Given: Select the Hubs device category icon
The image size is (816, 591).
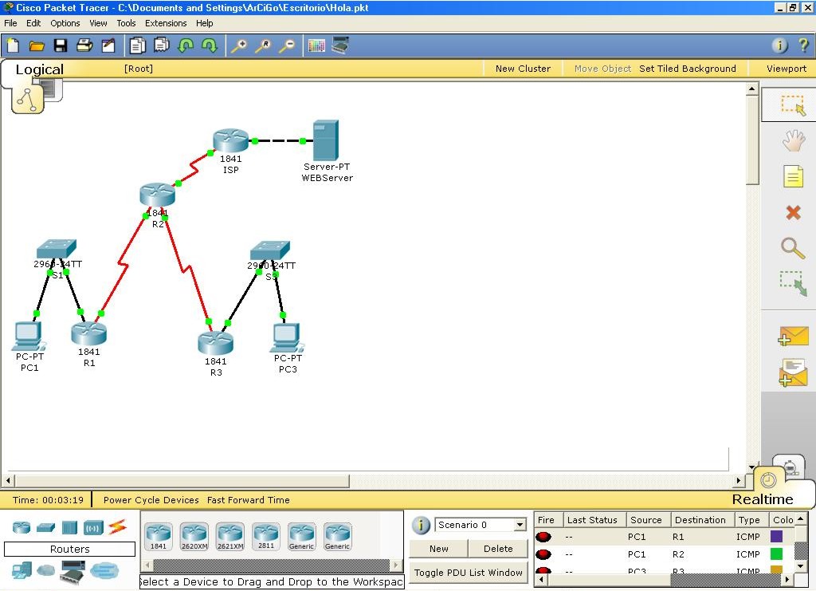Looking at the screenshot, I should pos(69,527).
